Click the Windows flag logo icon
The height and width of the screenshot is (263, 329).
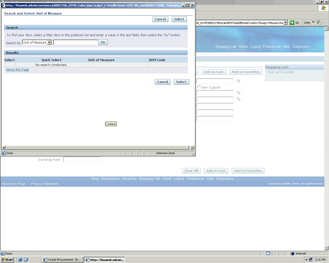point(323,8)
